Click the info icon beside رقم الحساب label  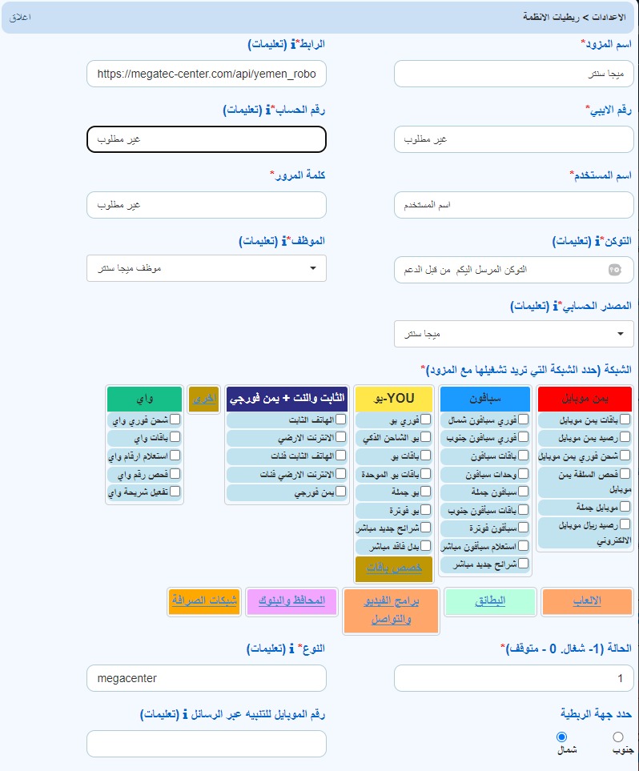268,110
